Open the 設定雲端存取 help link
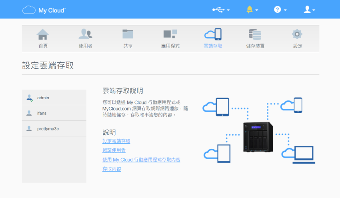The image size is (340, 198). click(116, 141)
